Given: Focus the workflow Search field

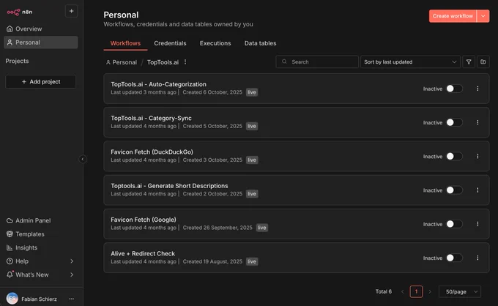Looking at the screenshot, I should (x=317, y=62).
